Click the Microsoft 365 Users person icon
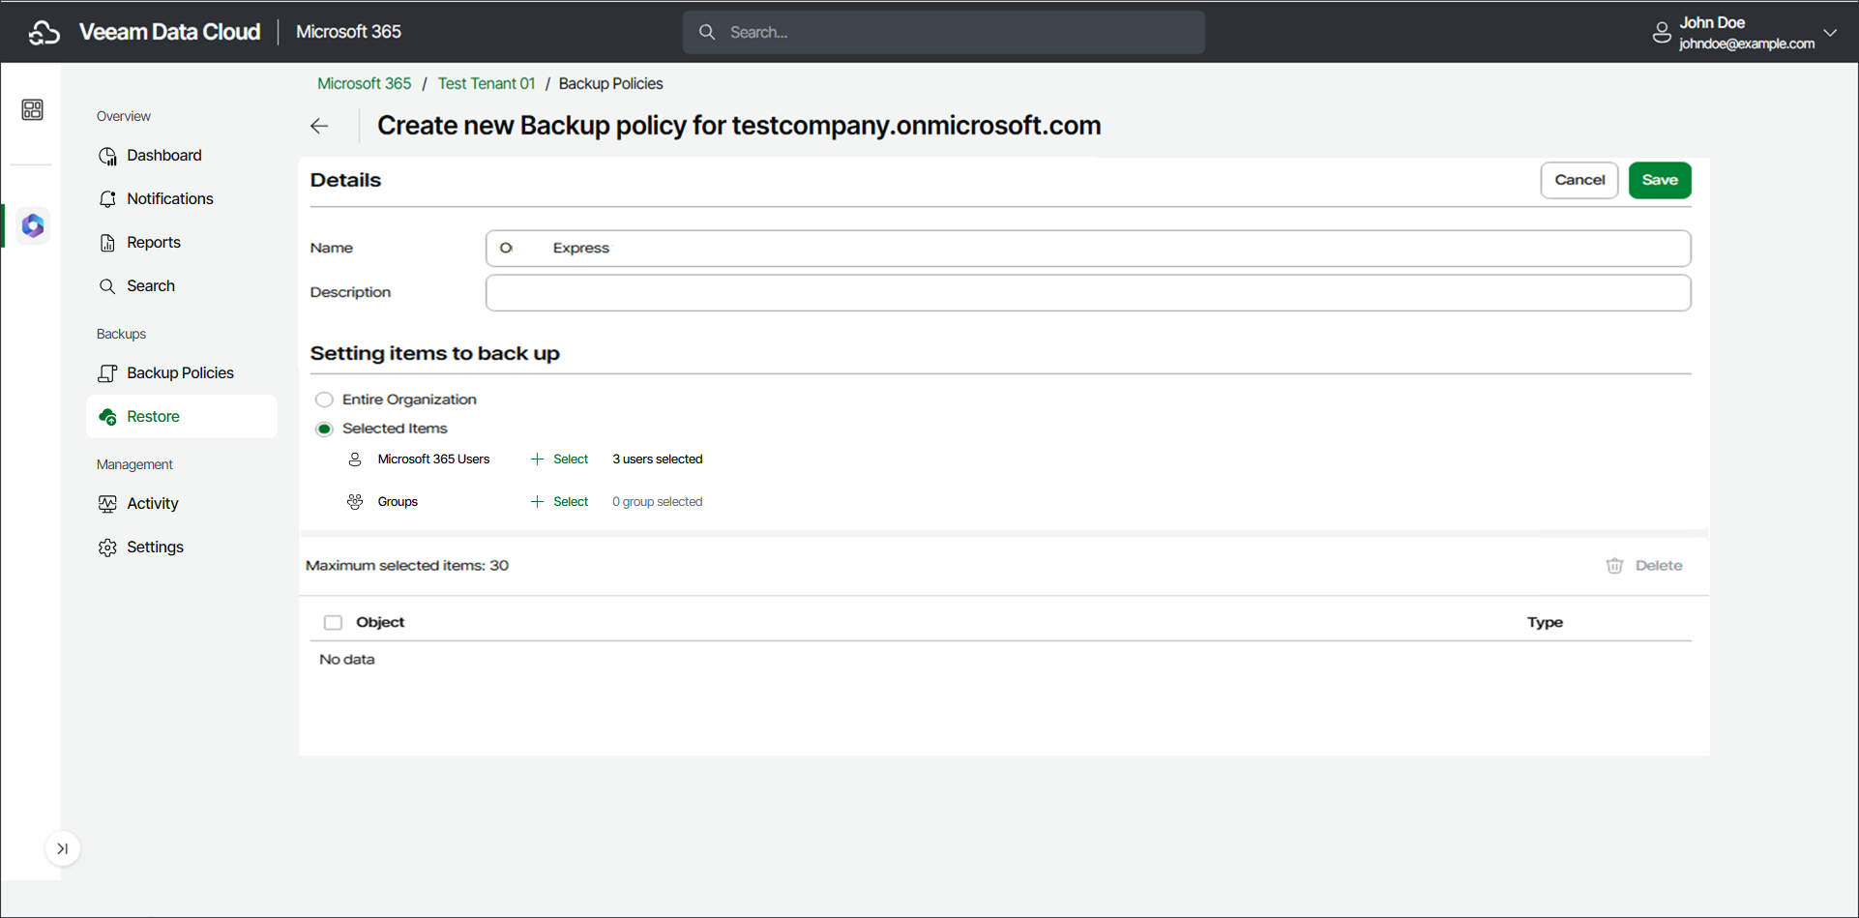Viewport: 1859px width, 918px height. coord(355,459)
